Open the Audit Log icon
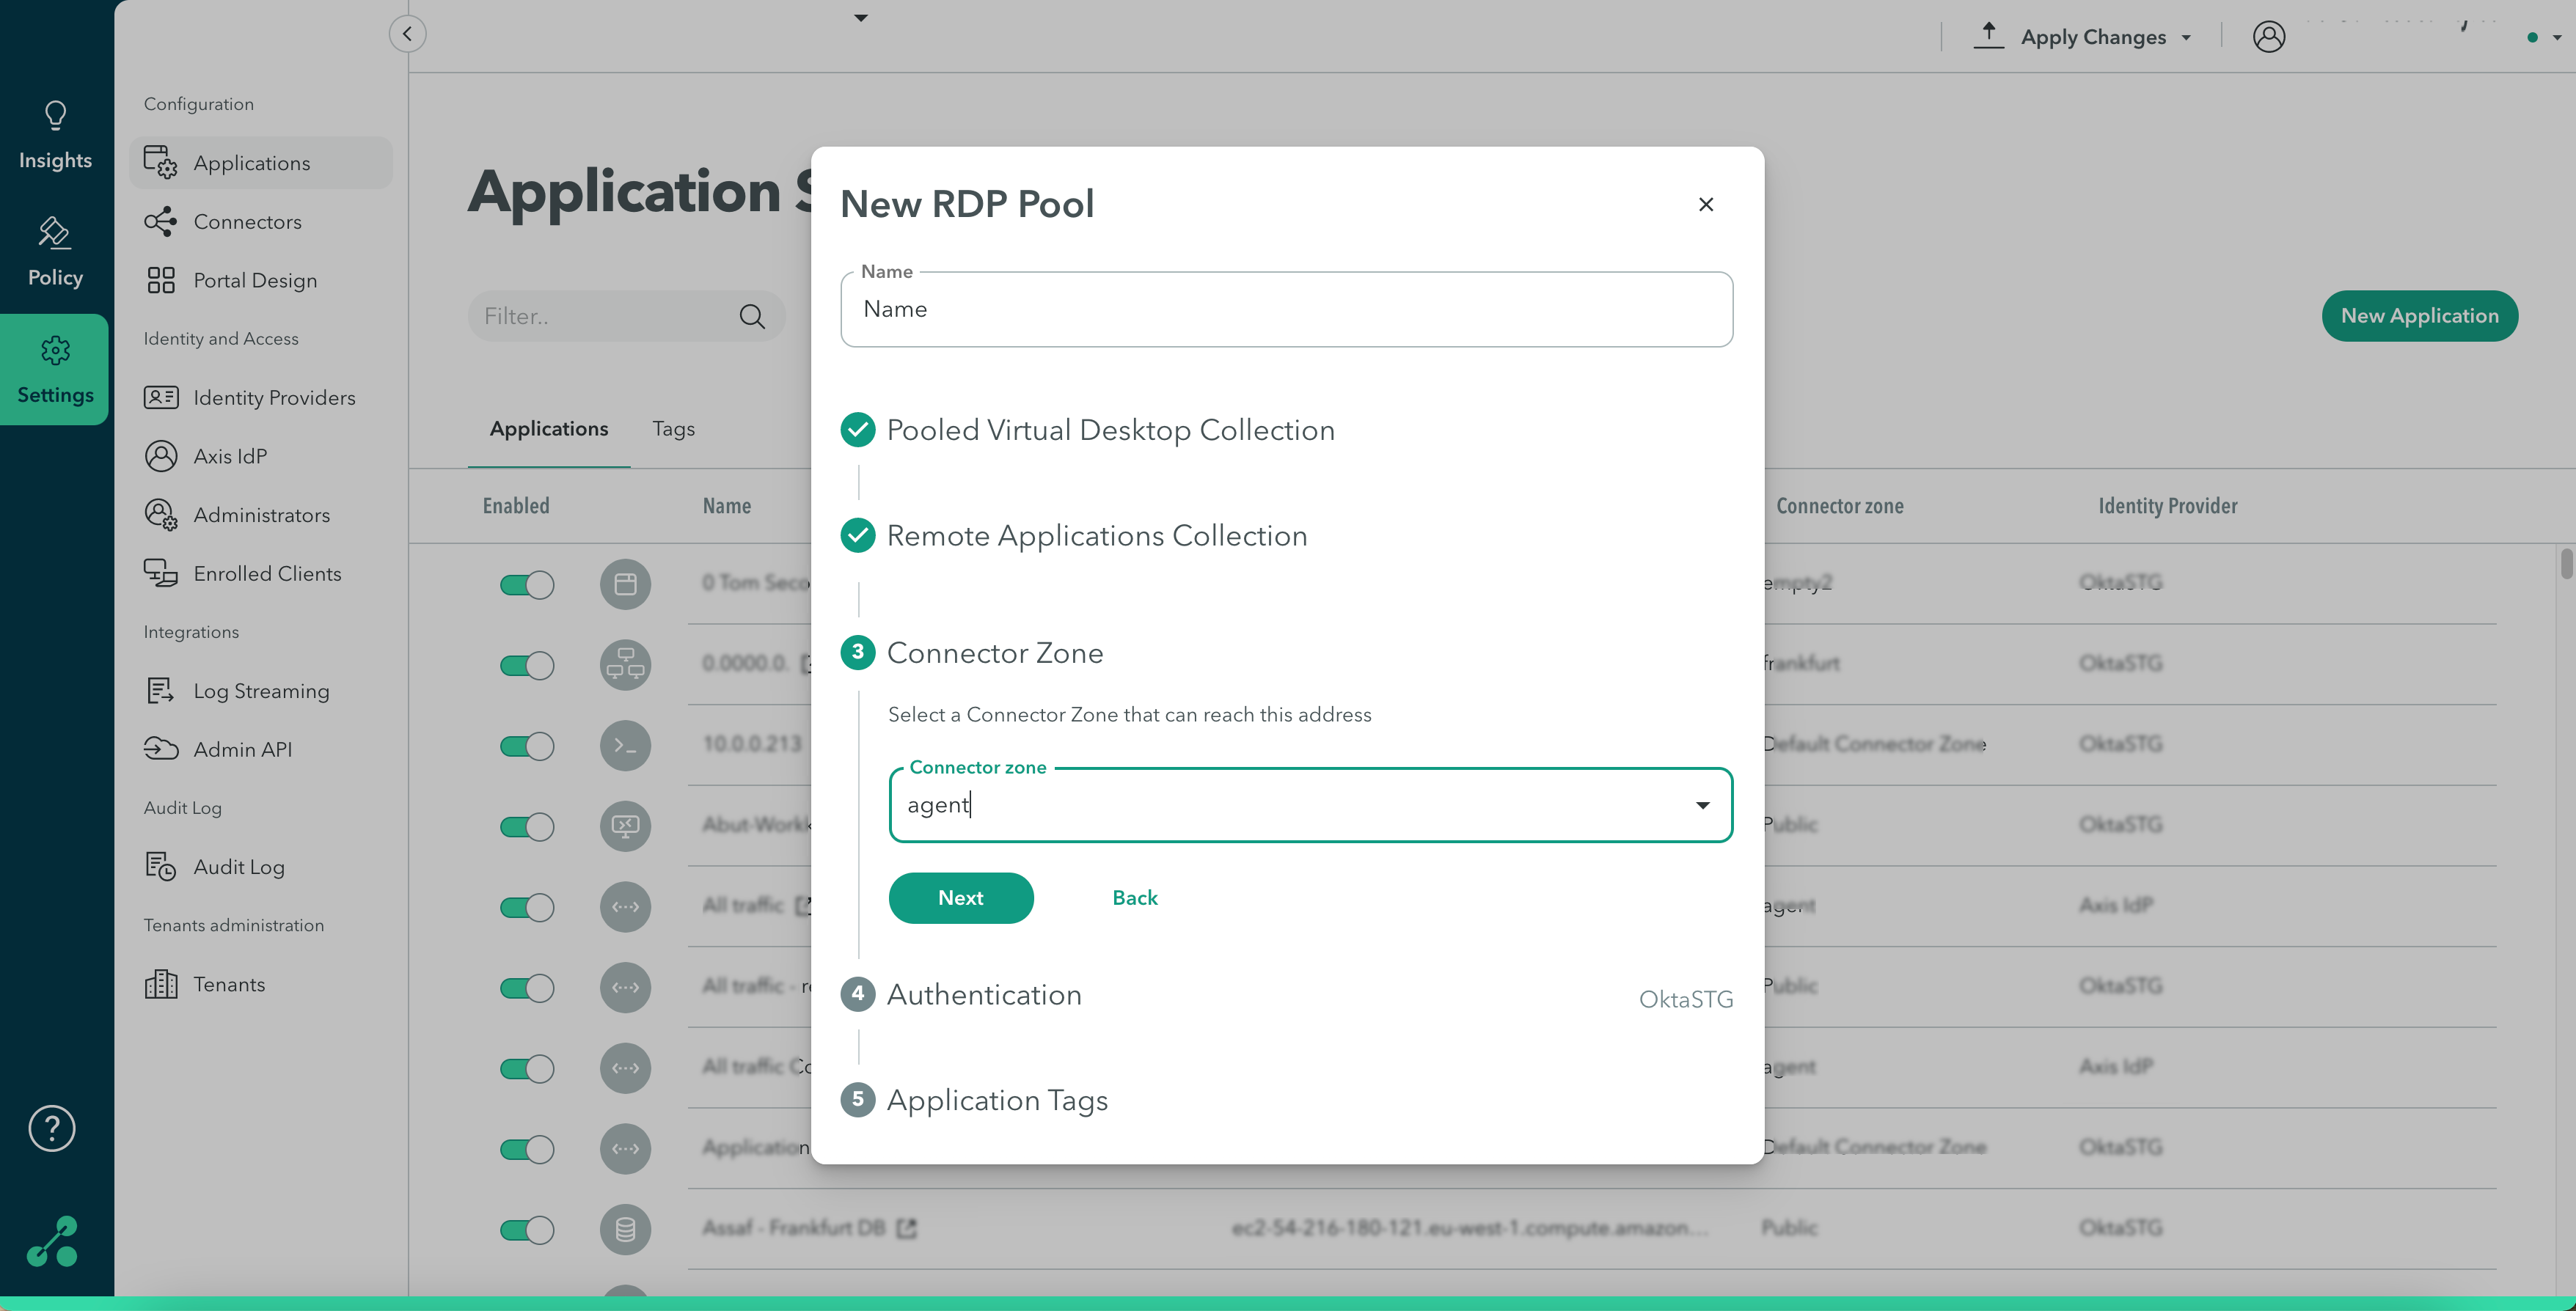 [160, 866]
